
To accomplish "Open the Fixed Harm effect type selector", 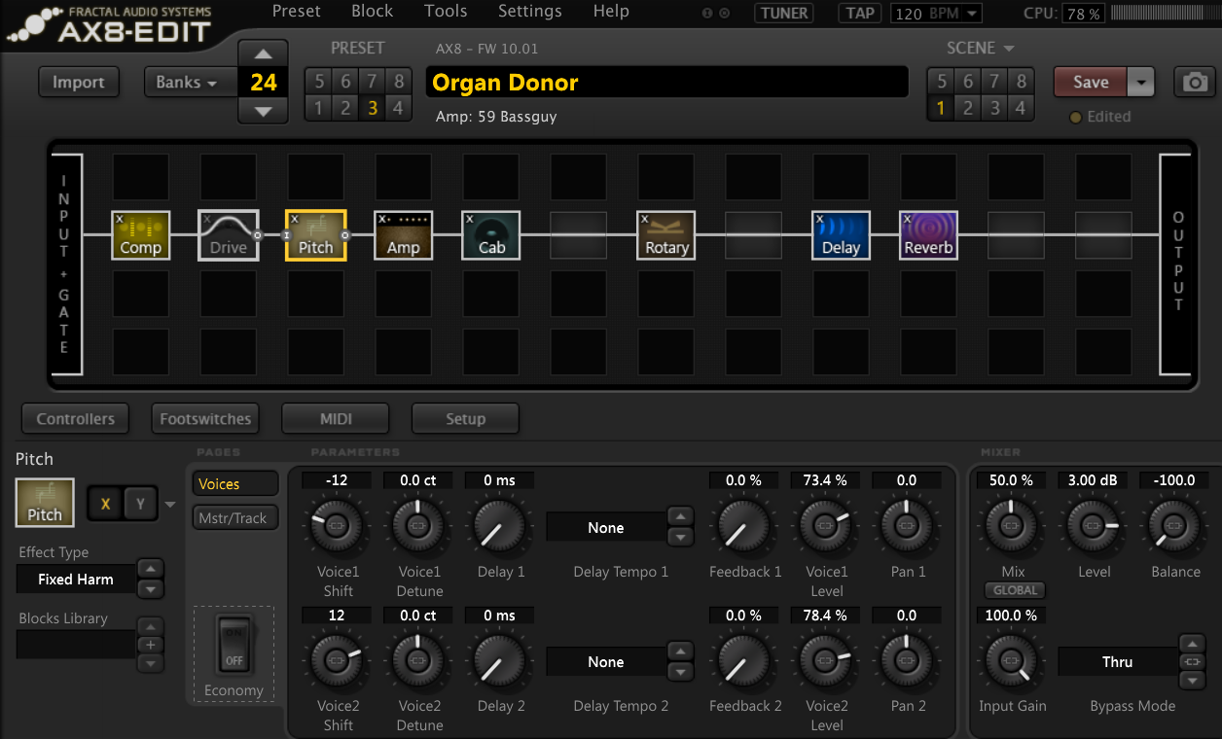I will tap(76, 580).
